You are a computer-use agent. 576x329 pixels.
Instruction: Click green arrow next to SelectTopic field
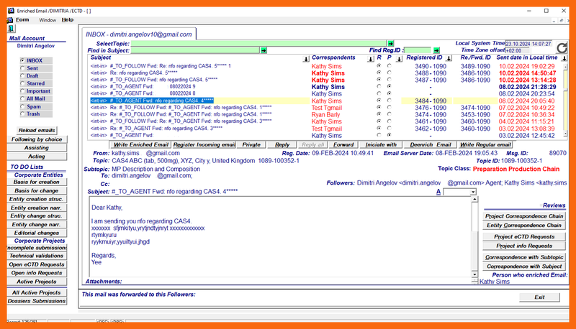(390, 43)
